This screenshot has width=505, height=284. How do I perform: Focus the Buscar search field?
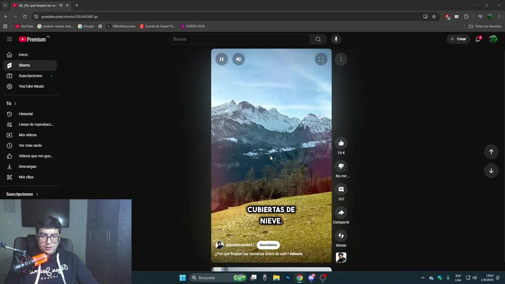(239, 39)
